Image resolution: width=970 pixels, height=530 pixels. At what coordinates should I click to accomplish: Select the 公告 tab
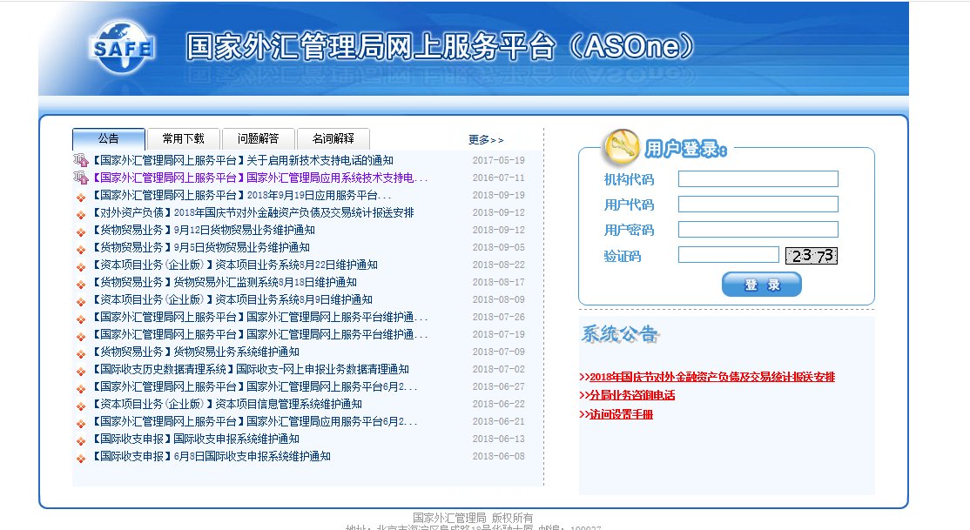108,138
